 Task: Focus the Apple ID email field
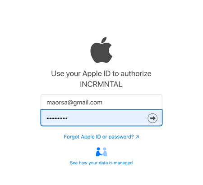point(101,102)
